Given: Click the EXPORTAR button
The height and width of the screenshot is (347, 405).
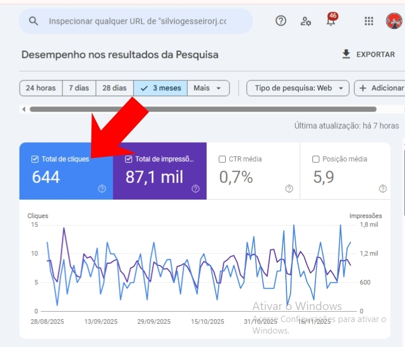Looking at the screenshot, I should 369,54.
